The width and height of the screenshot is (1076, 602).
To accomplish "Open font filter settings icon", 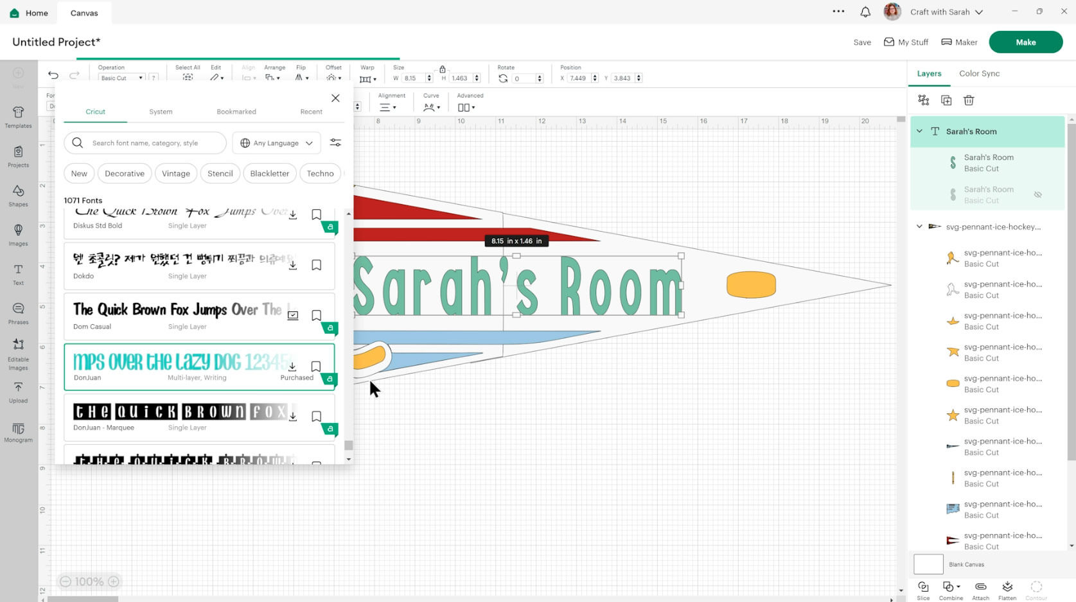I will [335, 142].
